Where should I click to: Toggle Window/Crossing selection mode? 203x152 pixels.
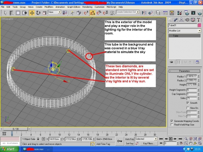click(x=24, y=13)
